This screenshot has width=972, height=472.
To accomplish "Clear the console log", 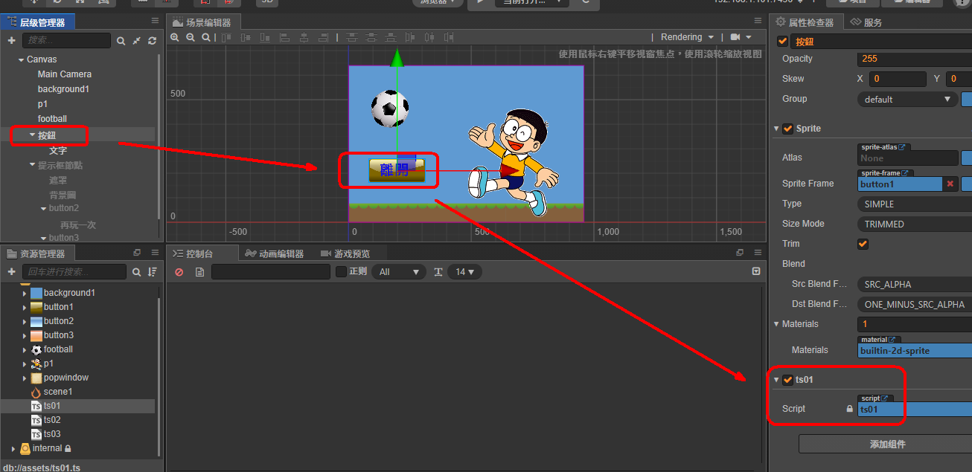I will pos(179,272).
